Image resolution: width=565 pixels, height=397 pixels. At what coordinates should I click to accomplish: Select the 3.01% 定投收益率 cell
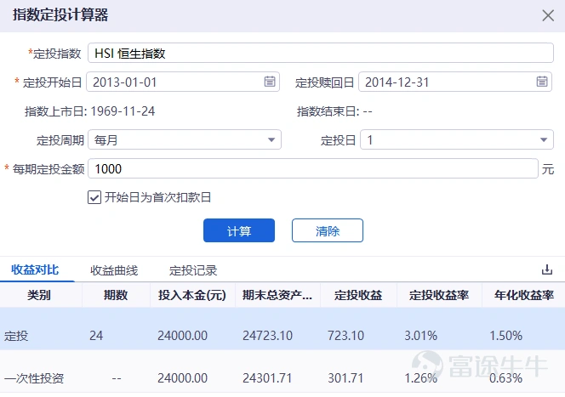421,336
